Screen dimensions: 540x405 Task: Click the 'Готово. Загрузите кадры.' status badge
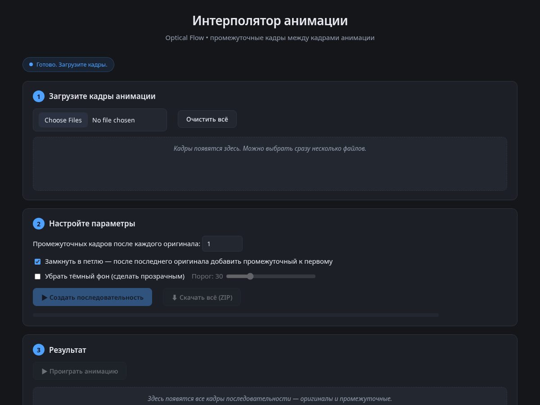pos(68,64)
